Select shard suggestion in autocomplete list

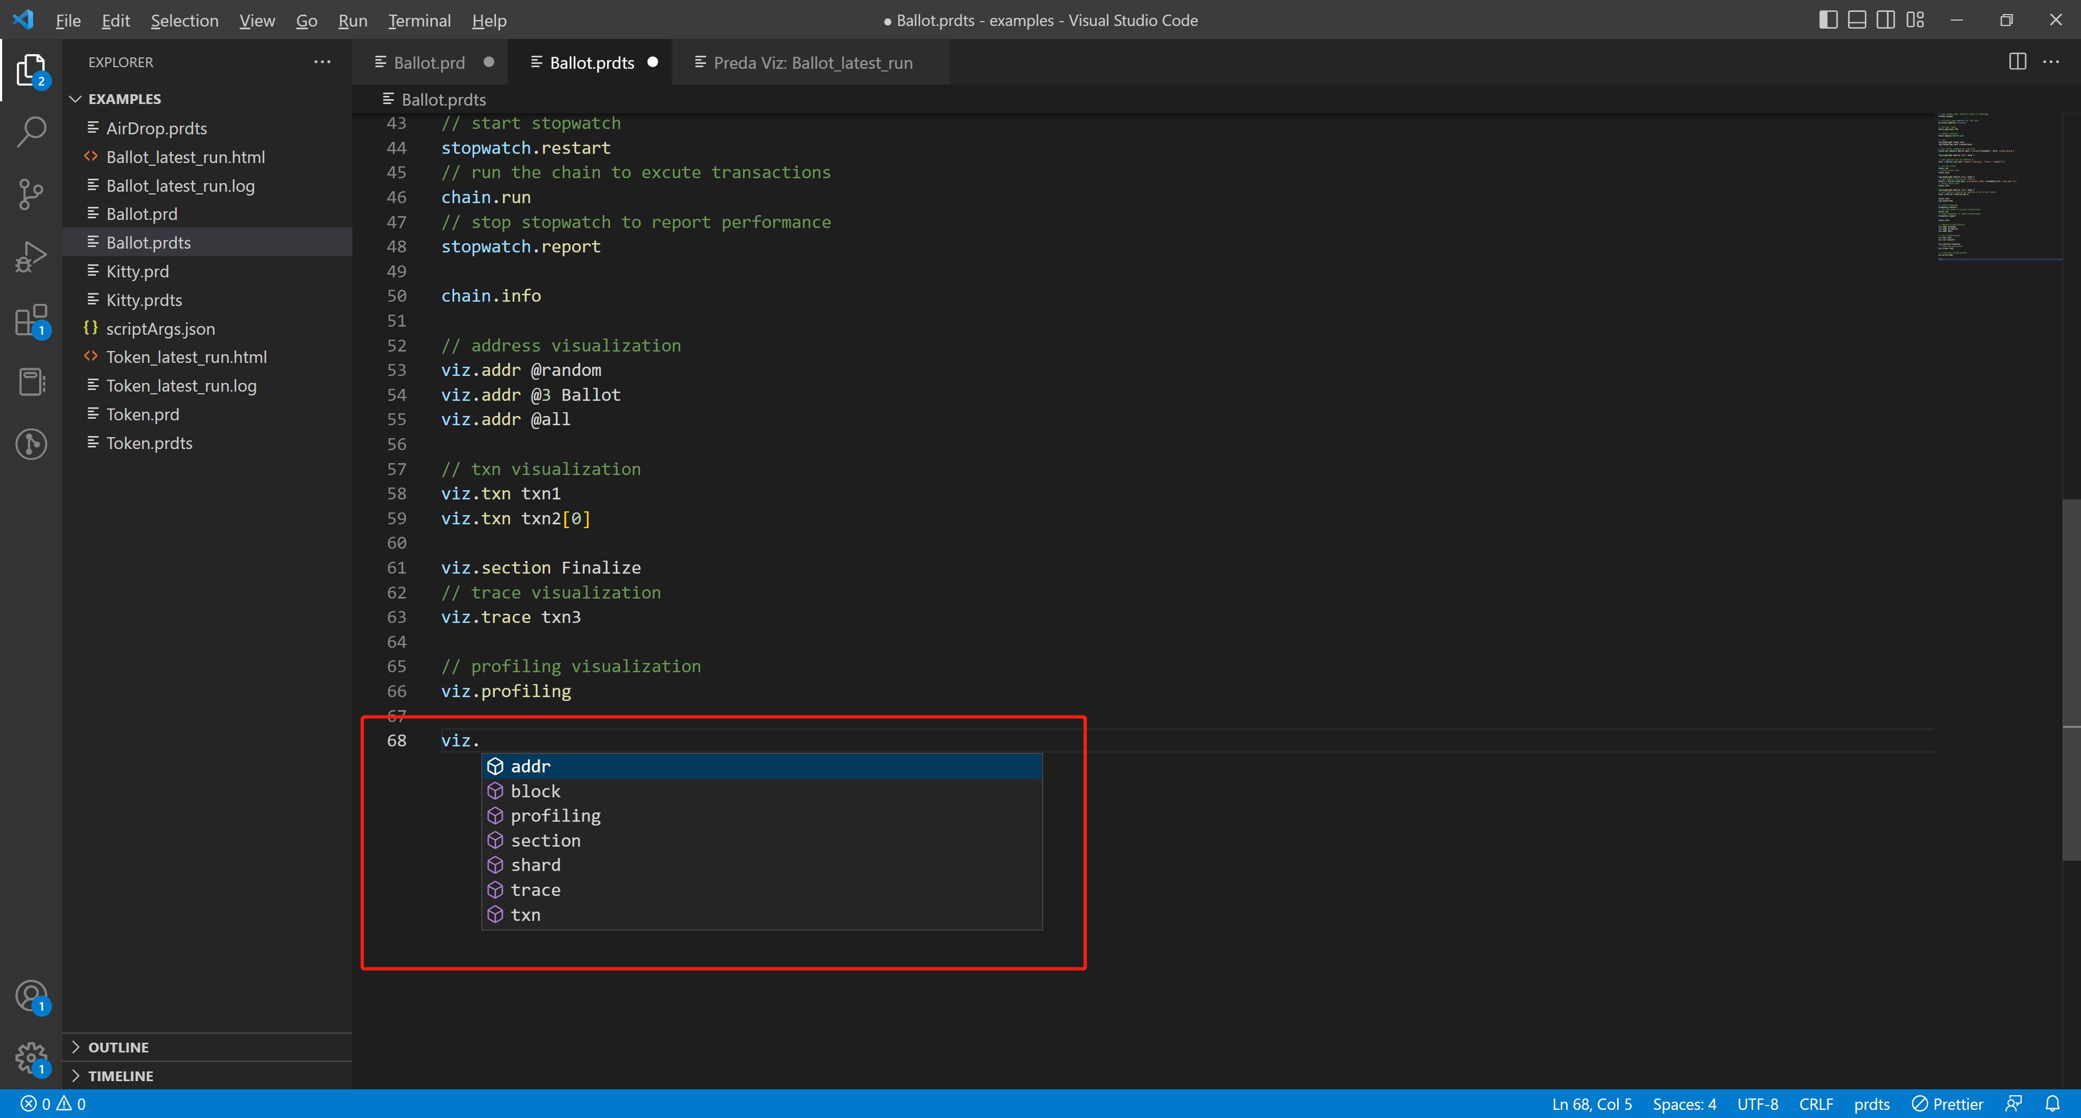coord(762,866)
